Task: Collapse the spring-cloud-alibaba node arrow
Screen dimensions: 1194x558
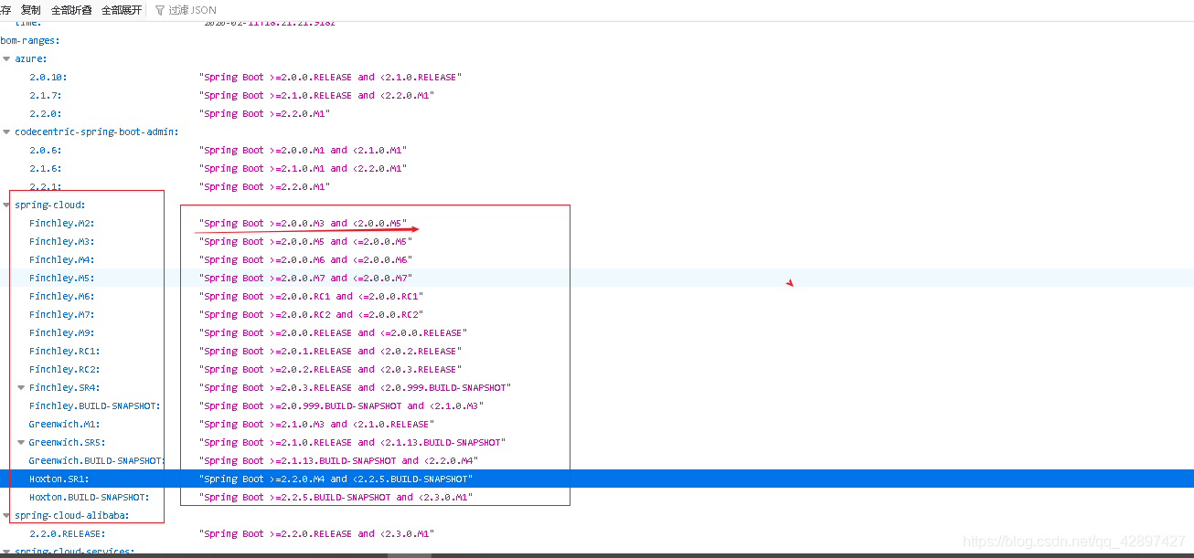Action: coord(6,515)
